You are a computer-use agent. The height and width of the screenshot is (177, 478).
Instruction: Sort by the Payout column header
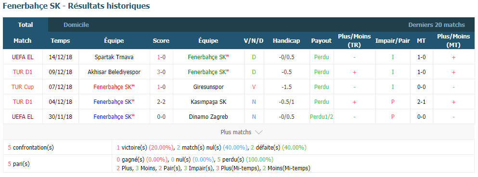[321, 41]
